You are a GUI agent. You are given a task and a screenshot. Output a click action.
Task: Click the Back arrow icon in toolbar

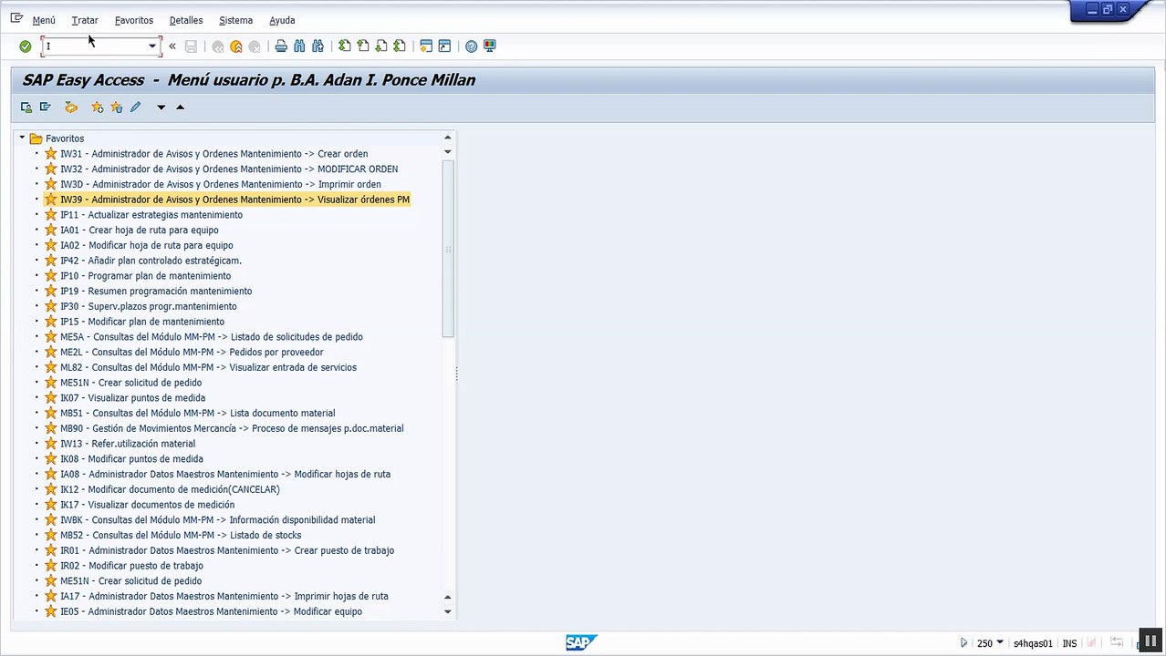218,46
